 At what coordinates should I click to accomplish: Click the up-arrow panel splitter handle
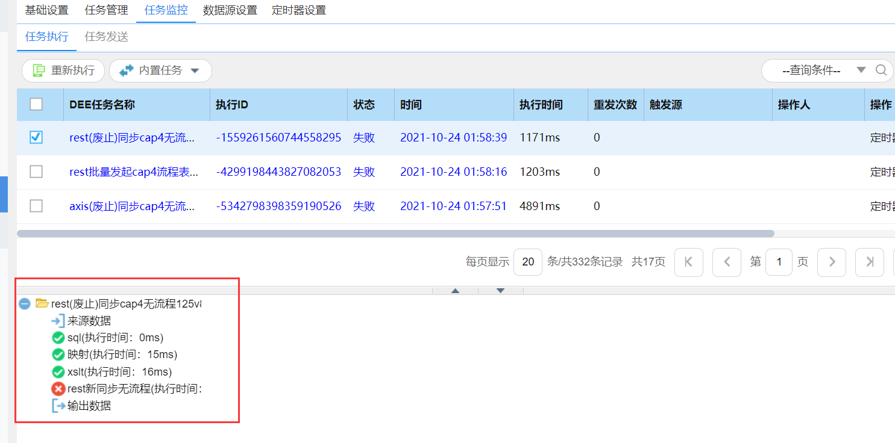pos(456,291)
